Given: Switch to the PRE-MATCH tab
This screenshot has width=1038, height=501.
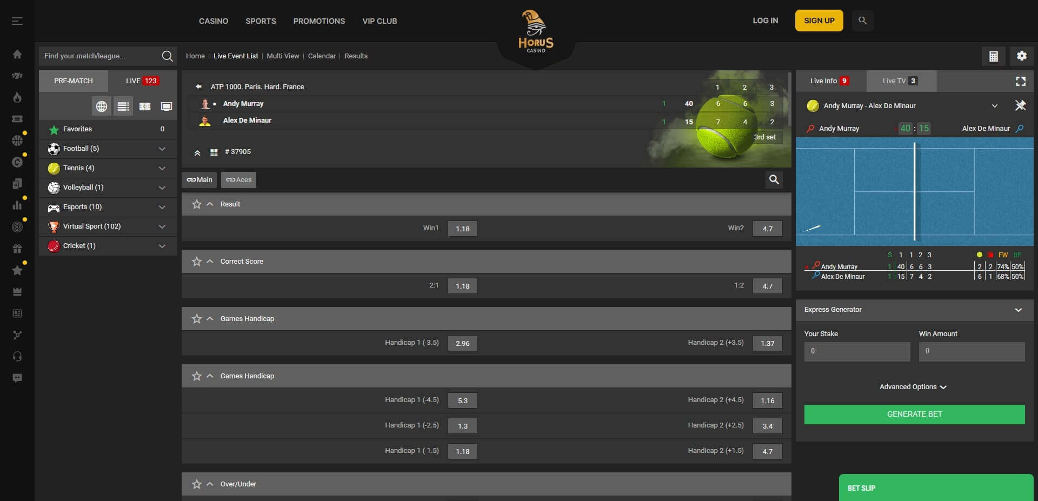Looking at the screenshot, I should click(74, 81).
